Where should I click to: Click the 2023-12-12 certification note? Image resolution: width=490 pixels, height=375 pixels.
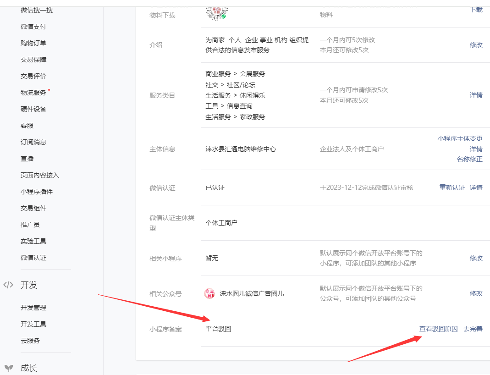367,187
